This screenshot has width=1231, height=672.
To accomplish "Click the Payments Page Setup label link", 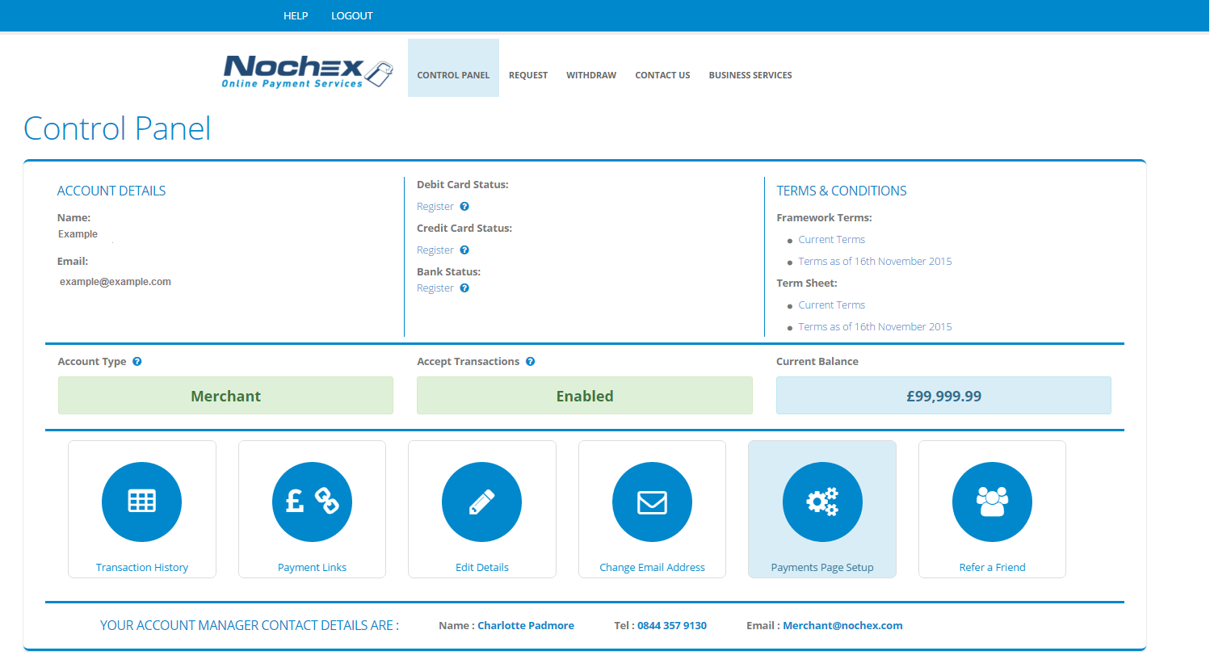I will pos(822,568).
